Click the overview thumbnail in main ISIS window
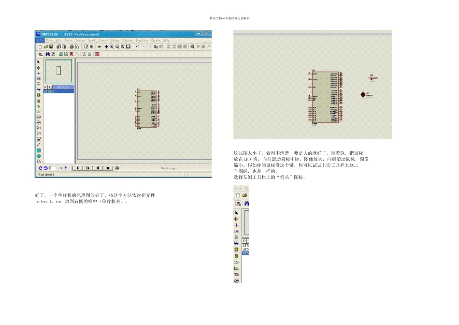This screenshot has height=325, width=459. (58, 71)
